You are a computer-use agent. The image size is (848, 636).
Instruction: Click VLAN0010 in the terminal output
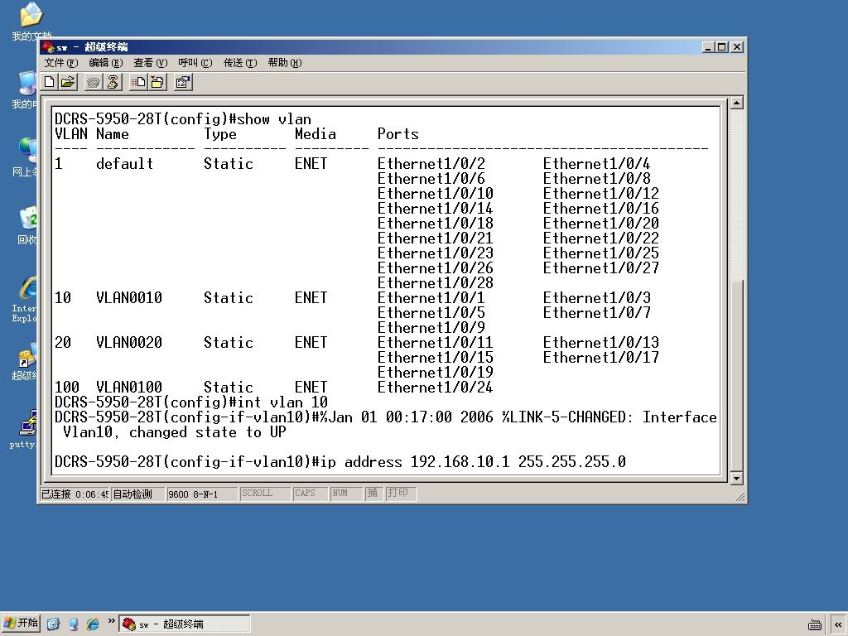128,298
